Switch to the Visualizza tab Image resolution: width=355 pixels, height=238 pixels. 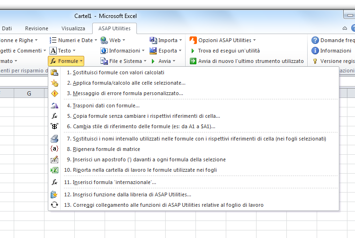(73, 28)
